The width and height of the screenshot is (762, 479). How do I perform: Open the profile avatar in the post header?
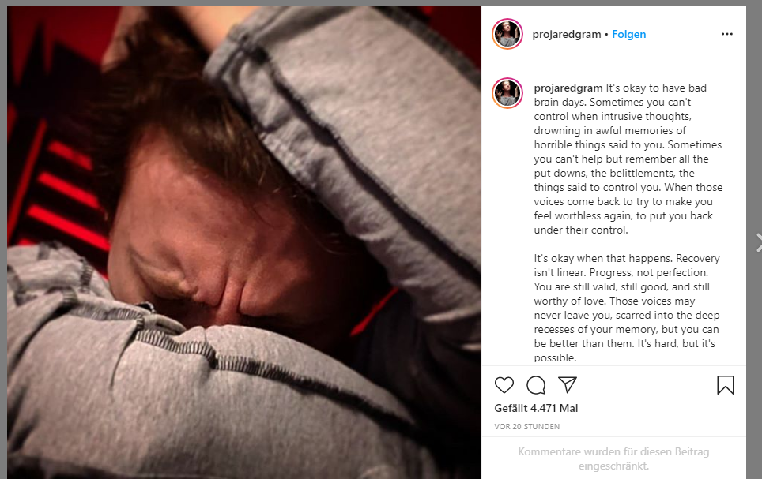507,34
